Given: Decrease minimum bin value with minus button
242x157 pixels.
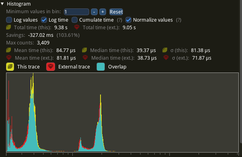Looking at the screenshot, I should tap(94, 12).
